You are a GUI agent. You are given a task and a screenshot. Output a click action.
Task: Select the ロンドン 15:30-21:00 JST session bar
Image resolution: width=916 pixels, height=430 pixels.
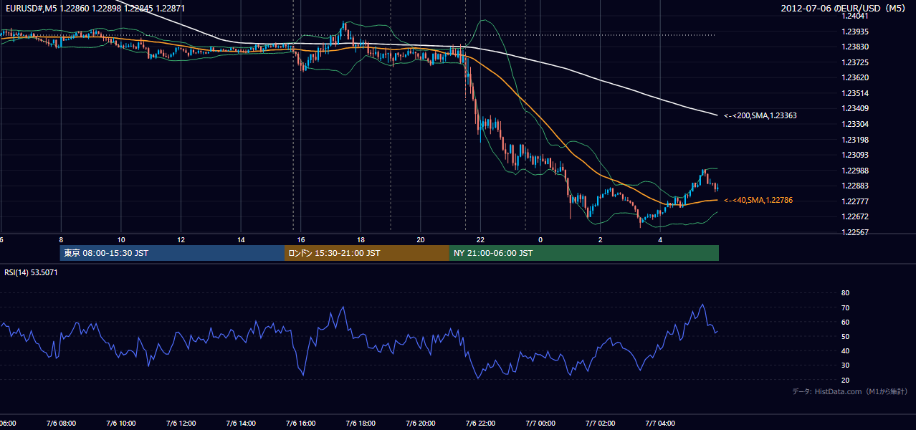pos(367,253)
